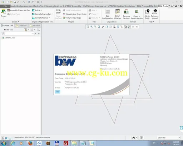Click Create or Update Version

coord(137,14)
